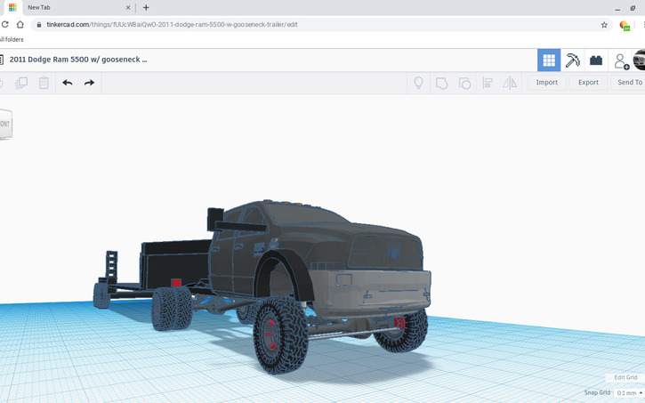Click the Send To button
645x403 pixels.
[x=629, y=82]
